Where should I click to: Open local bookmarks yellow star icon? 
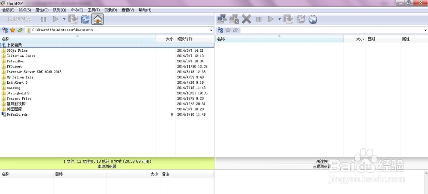pyautogui.click(x=12, y=30)
